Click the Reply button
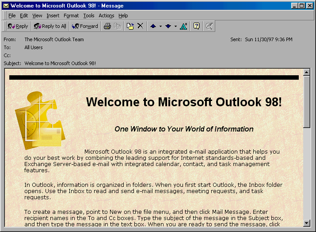This screenshot has height=232, width=316. 18,26
